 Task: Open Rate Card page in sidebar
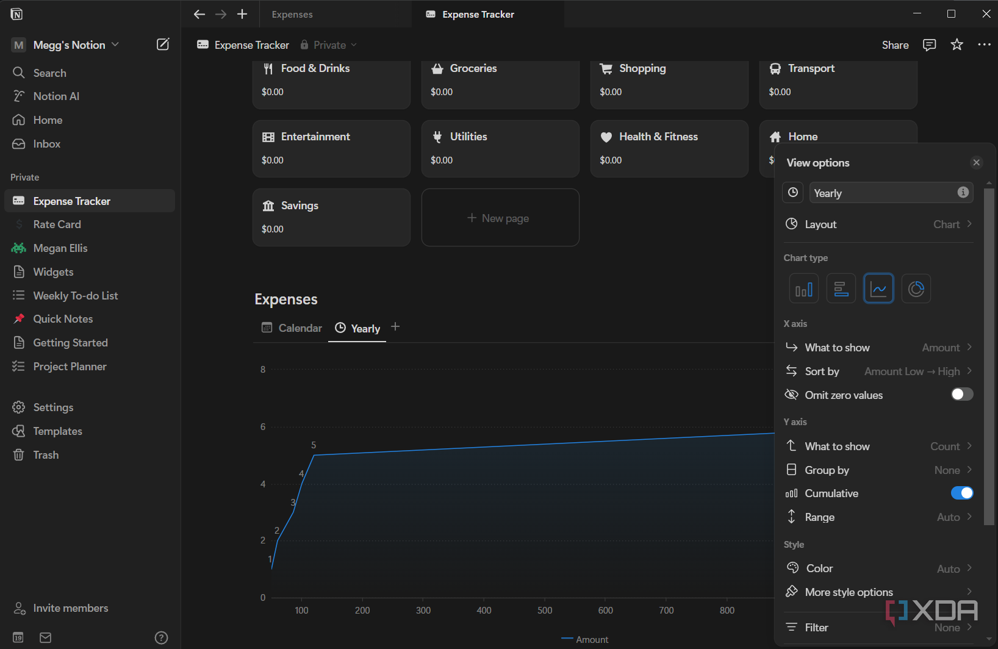(x=90, y=224)
